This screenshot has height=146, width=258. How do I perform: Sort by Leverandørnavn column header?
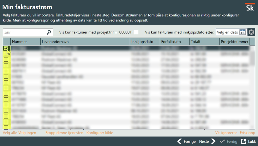(85, 42)
